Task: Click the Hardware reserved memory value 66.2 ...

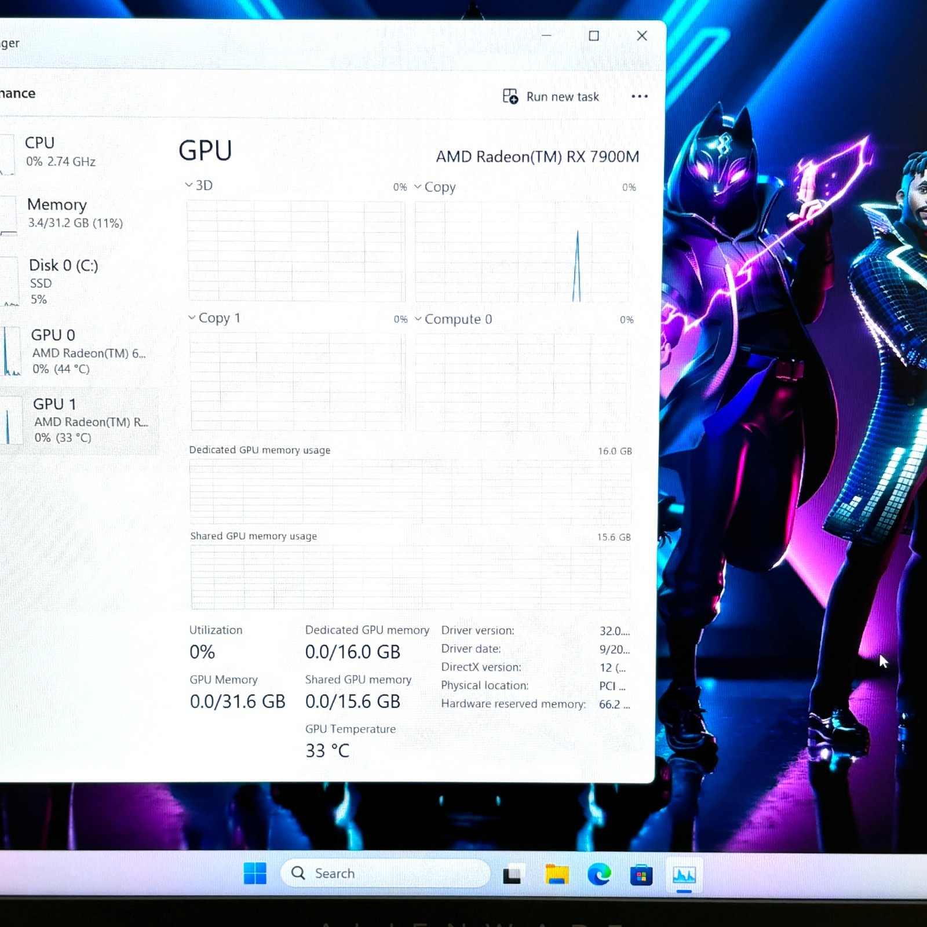Action: coord(614,705)
